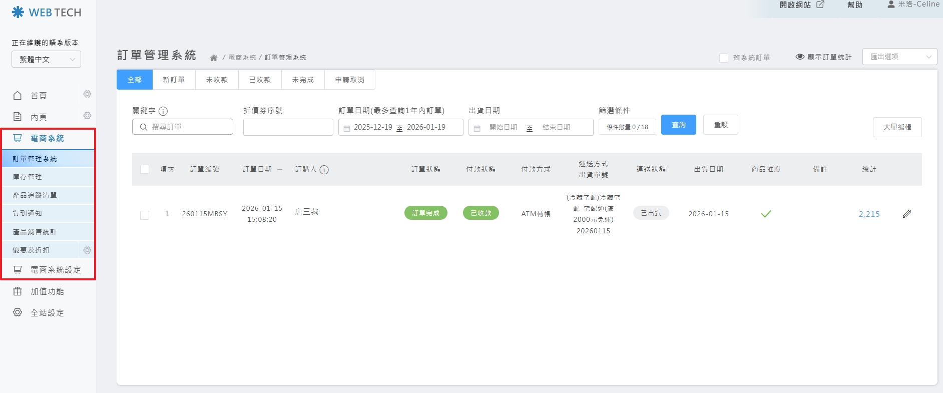Click info icon next to 訂購人
Image resolution: width=943 pixels, height=393 pixels.
pos(324,170)
